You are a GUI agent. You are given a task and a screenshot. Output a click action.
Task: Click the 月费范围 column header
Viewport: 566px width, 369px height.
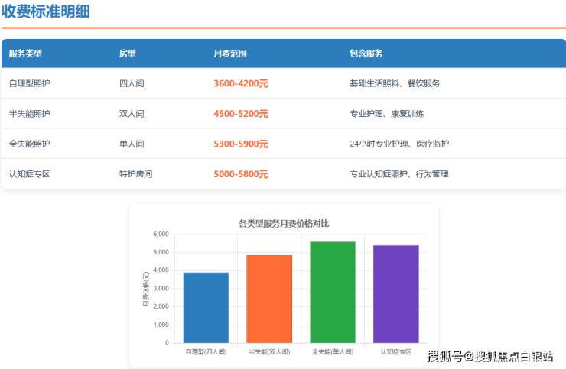click(x=229, y=53)
